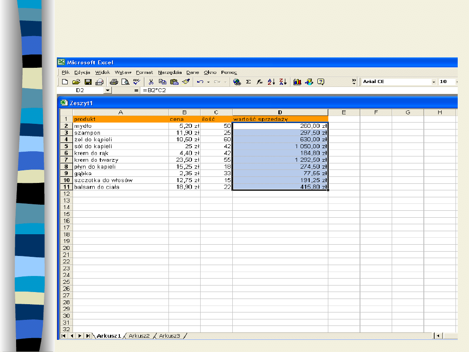Click the Format Painter brush icon
Image resolution: width=469 pixels, height=352 pixels.
(x=186, y=82)
